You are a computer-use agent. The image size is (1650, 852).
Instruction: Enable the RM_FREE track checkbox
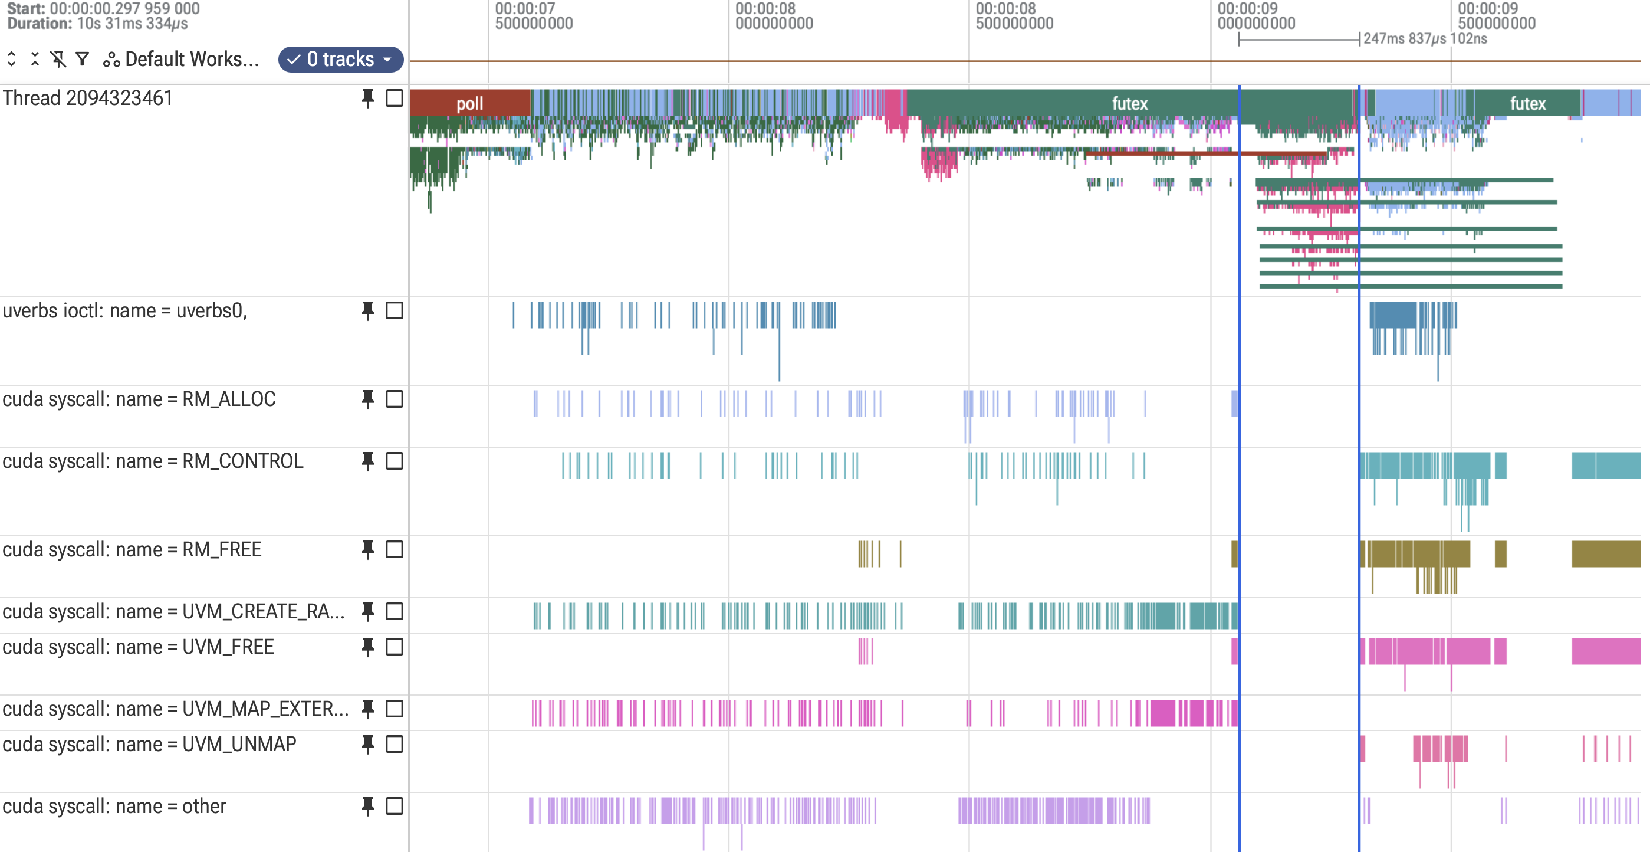pos(395,549)
